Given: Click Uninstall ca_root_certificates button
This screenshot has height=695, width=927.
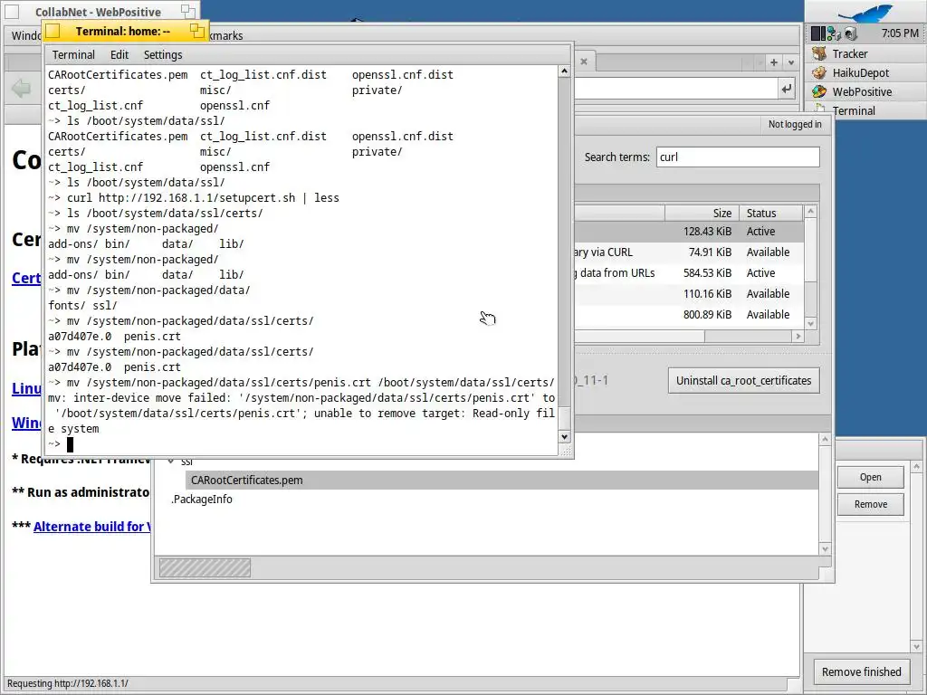Looking at the screenshot, I should coord(744,381).
